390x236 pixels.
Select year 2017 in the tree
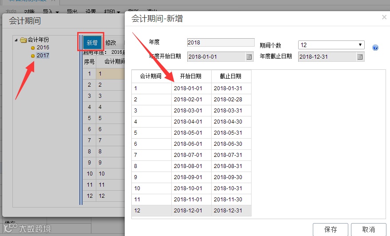point(43,55)
